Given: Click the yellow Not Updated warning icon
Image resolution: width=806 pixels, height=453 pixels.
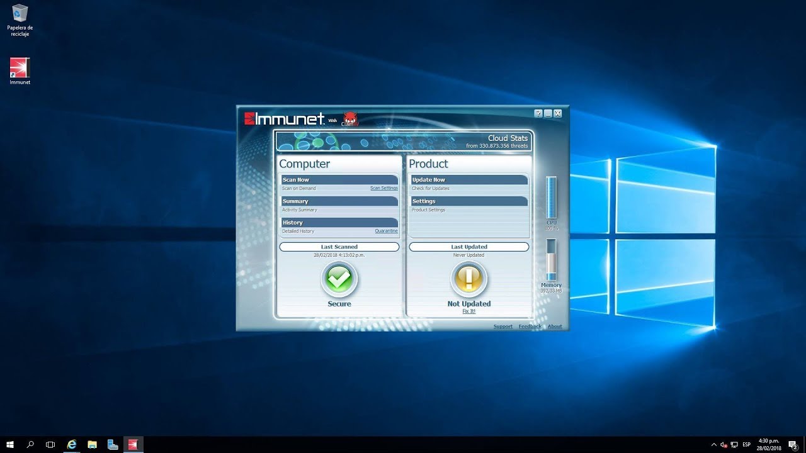Looking at the screenshot, I should [469, 279].
